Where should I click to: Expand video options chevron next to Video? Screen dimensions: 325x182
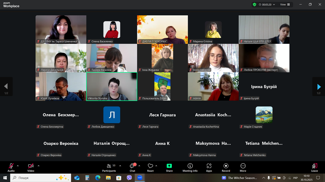[38, 166]
